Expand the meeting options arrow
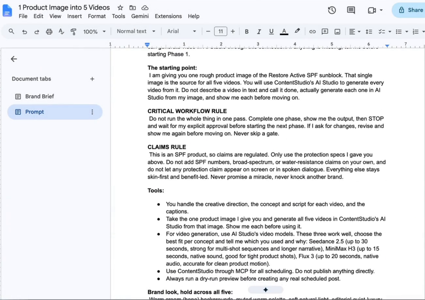Image resolution: width=425 pixels, height=300 pixels. 381,10
